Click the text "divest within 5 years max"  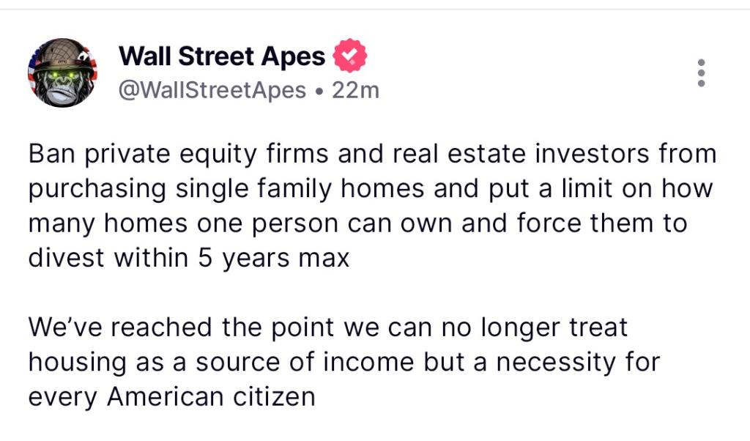click(189, 257)
